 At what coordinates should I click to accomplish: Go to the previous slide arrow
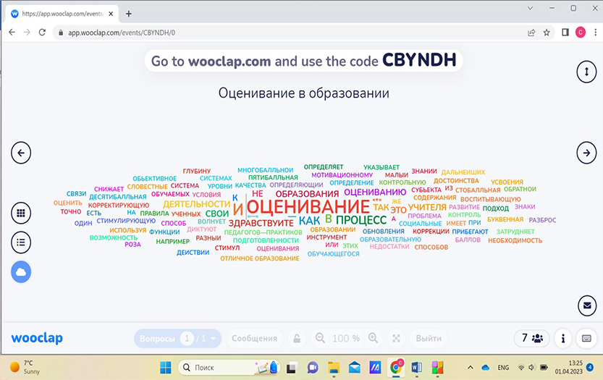21,153
